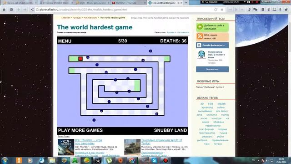The width and height of the screenshot is (291, 164).
Task: Click the 'stealth' tag in tag cloud
Action: point(221,104)
